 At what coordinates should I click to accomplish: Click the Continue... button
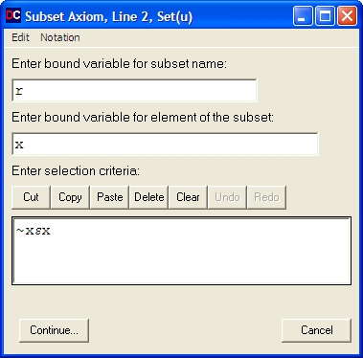tap(54, 330)
